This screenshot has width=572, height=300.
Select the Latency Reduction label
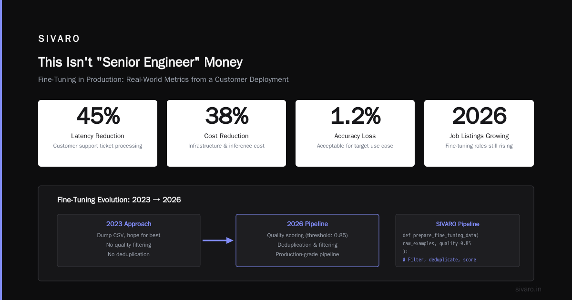pyautogui.click(x=98, y=136)
